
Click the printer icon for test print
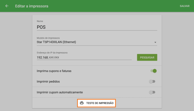coord(82,103)
